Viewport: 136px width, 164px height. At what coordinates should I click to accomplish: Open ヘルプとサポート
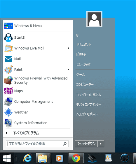tap(87, 115)
